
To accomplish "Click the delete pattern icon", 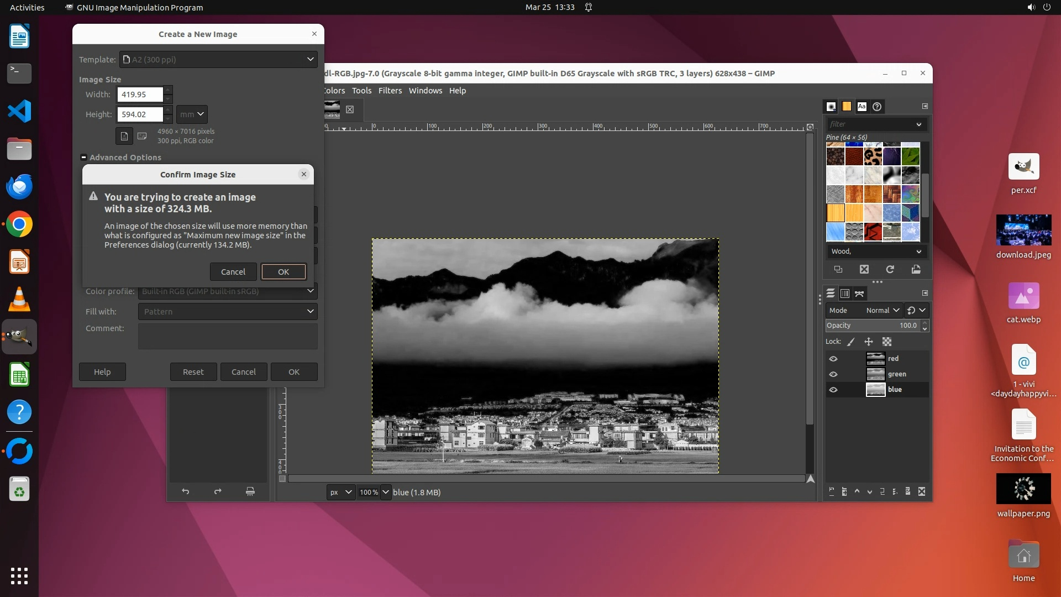I will 864,270.
